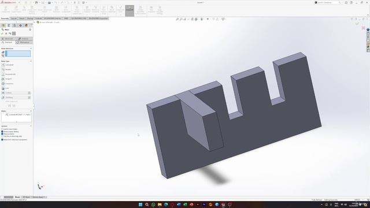Open the Layout ribbon tab
This screenshot has width=370, height=208.
click(14, 18)
